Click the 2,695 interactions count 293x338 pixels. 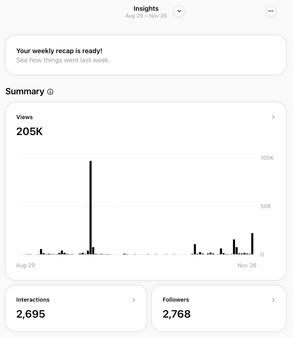[x=30, y=314]
